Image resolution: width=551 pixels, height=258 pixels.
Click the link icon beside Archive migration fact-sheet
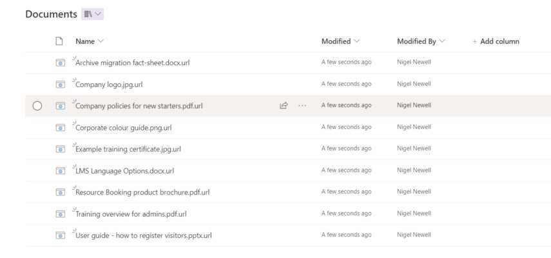point(61,63)
